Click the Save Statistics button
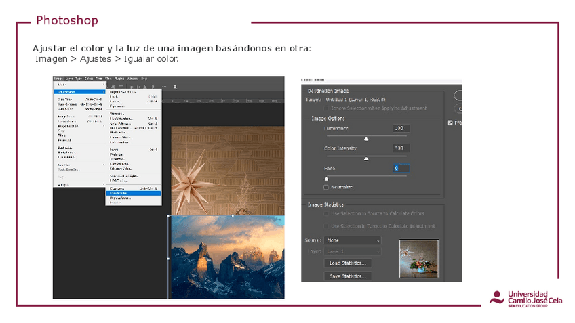The image size is (575, 323). click(x=349, y=276)
